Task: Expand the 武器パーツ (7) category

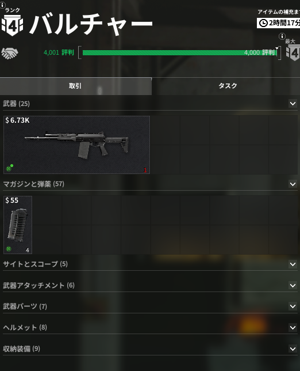Action: coord(293,306)
